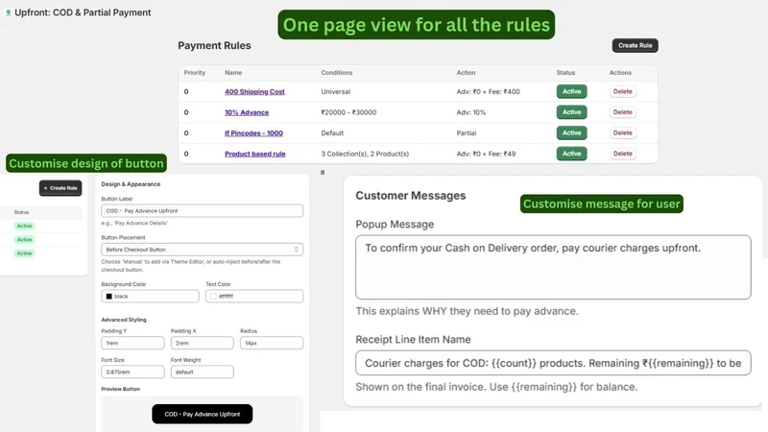Delete the 10% Advance rule
The image size is (768, 432).
622,112
